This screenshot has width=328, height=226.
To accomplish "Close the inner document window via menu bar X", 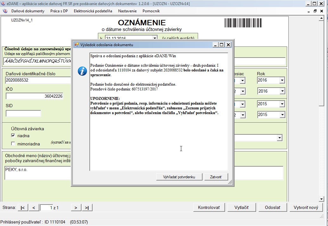I will (x=322, y=11).
